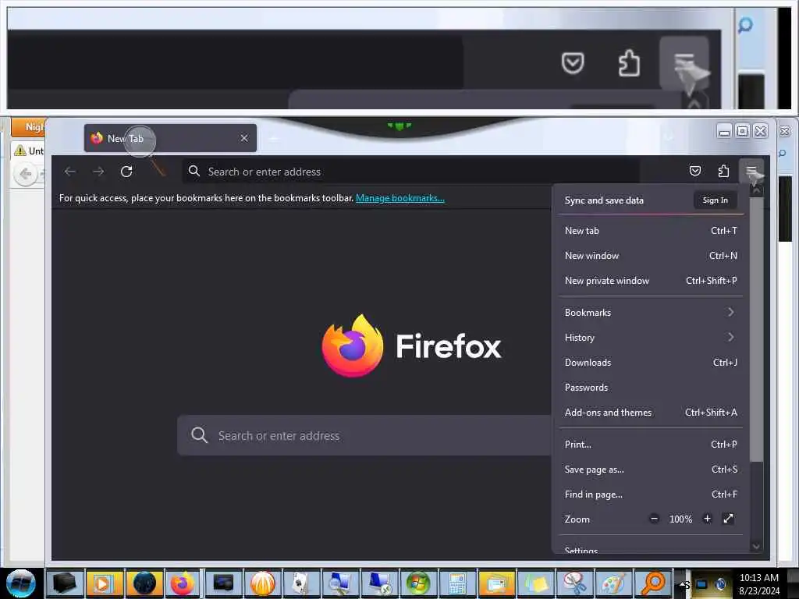Open the Manage bookmarks link
The image size is (799, 599).
400,198
